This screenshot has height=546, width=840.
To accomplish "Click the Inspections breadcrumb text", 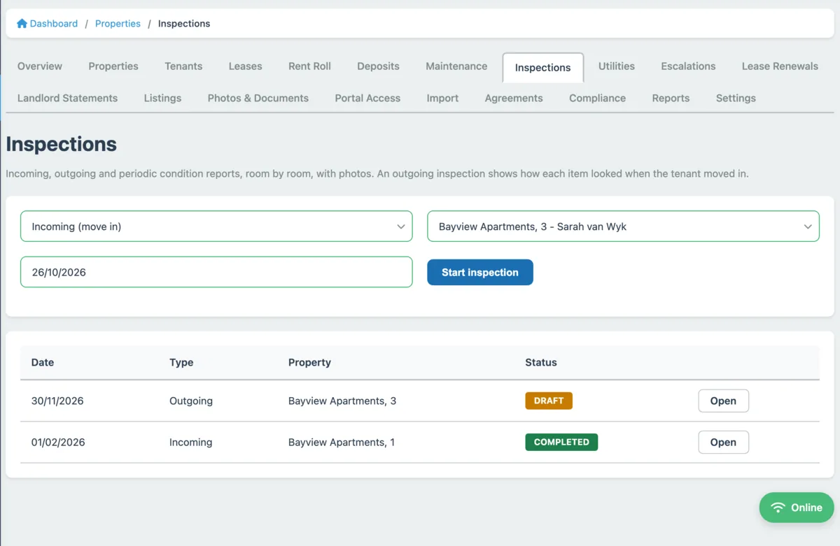I will [184, 23].
